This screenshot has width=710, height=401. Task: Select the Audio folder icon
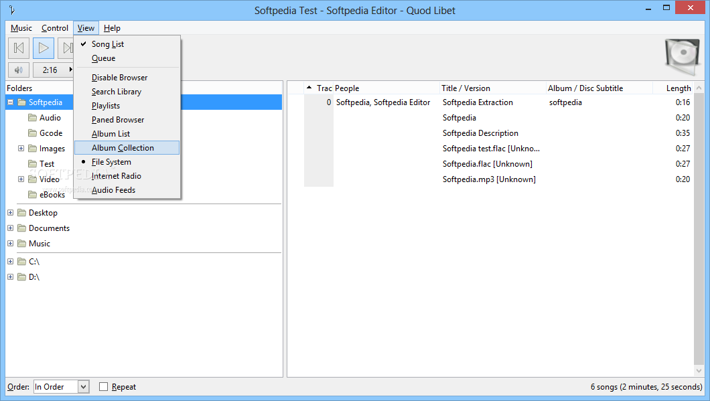(x=33, y=118)
